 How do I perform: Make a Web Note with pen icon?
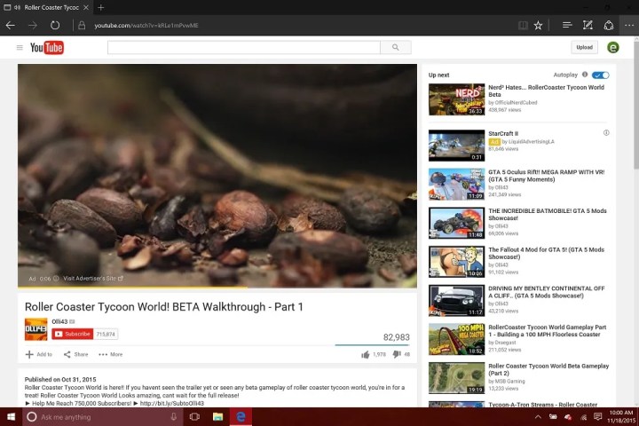pyautogui.click(x=588, y=25)
